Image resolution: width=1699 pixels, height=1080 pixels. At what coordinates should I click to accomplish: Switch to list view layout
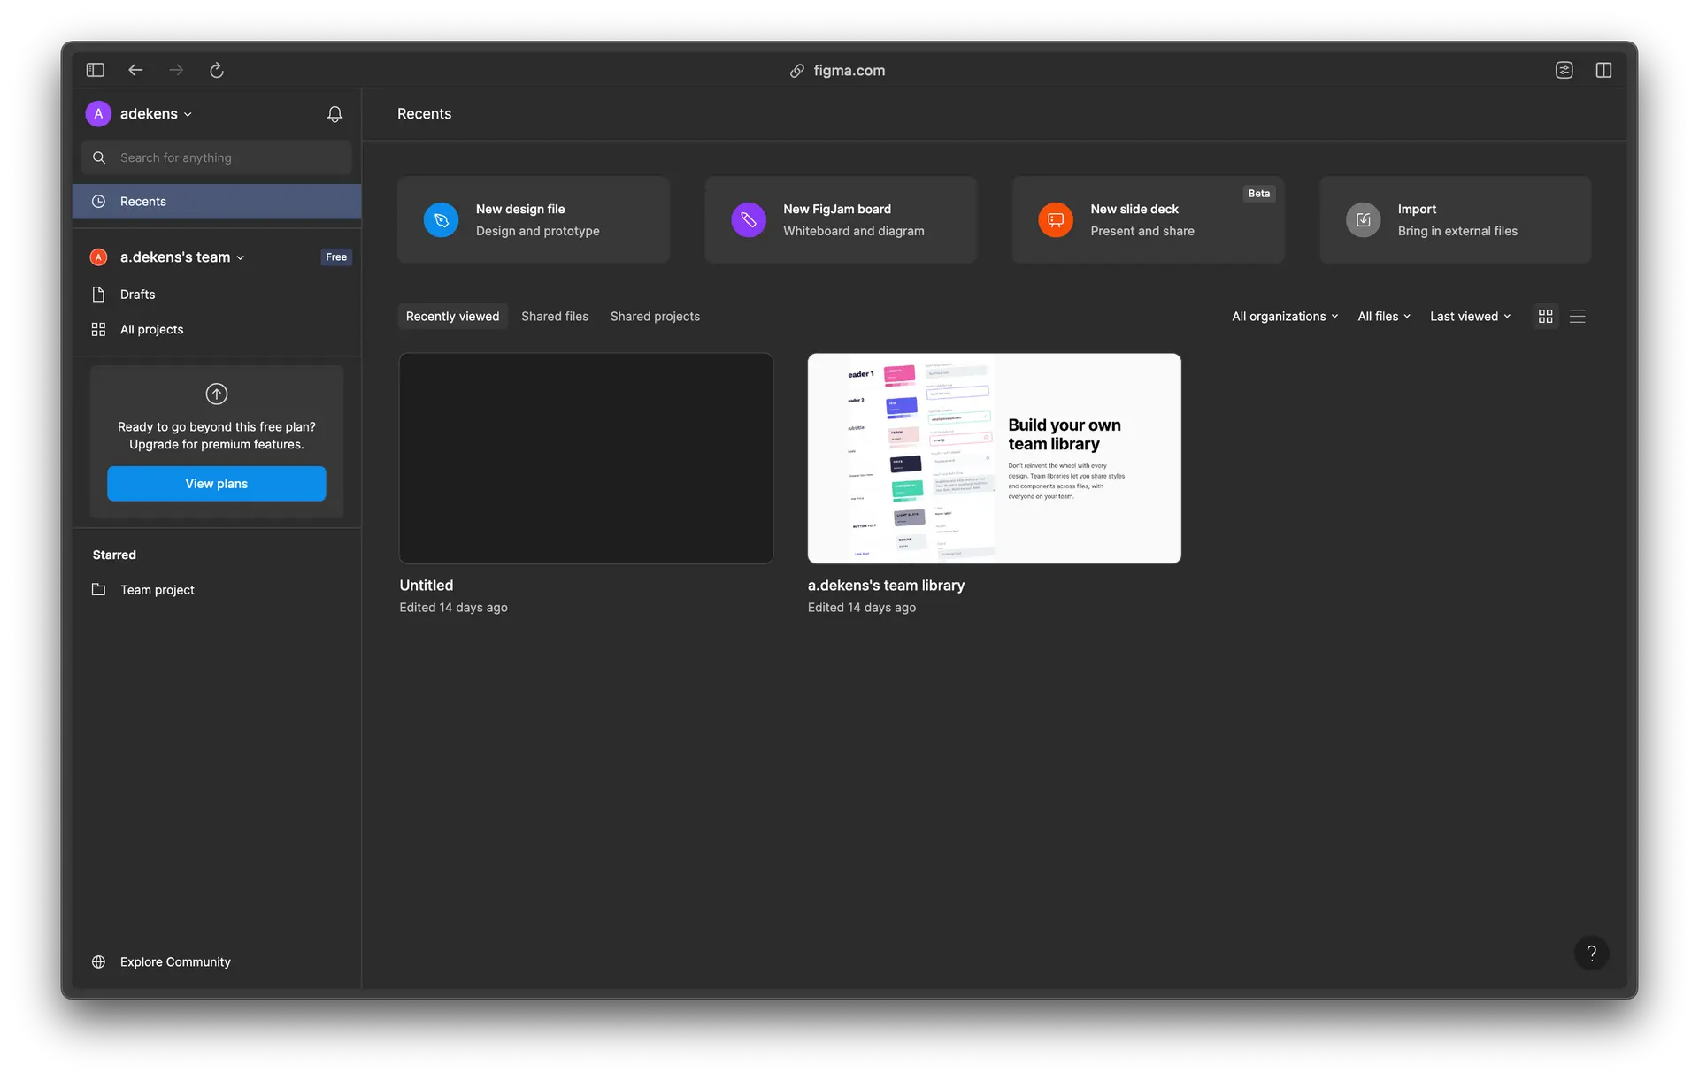[1577, 317]
